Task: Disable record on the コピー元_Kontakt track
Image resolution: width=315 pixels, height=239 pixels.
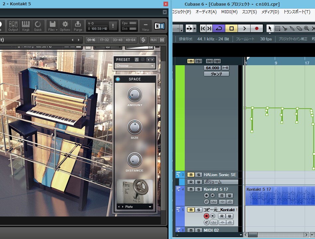Action: click(x=206, y=216)
